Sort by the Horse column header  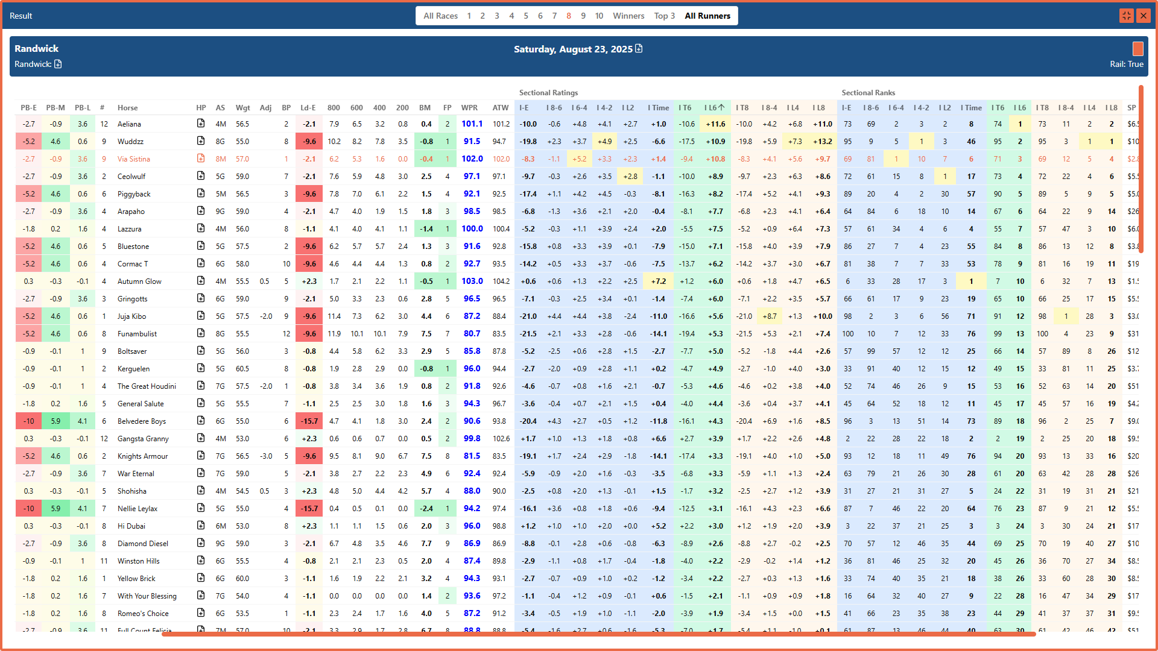pos(127,108)
